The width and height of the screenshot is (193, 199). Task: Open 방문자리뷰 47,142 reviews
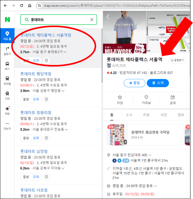pyautogui.click(x=133, y=73)
